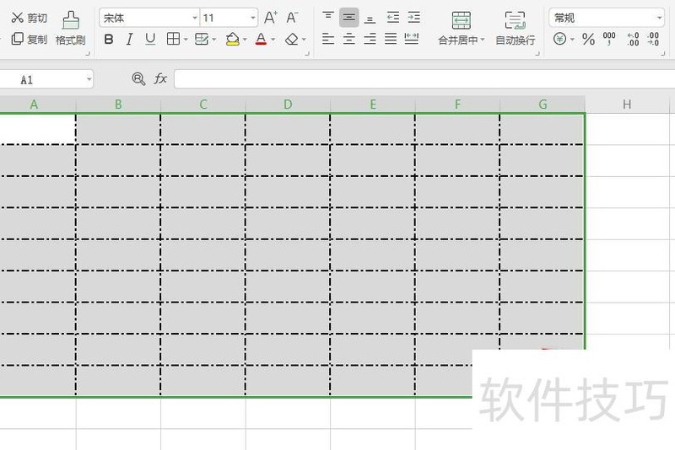This screenshot has height=450, width=675.
Task: Select column D header
Action: 288,104
